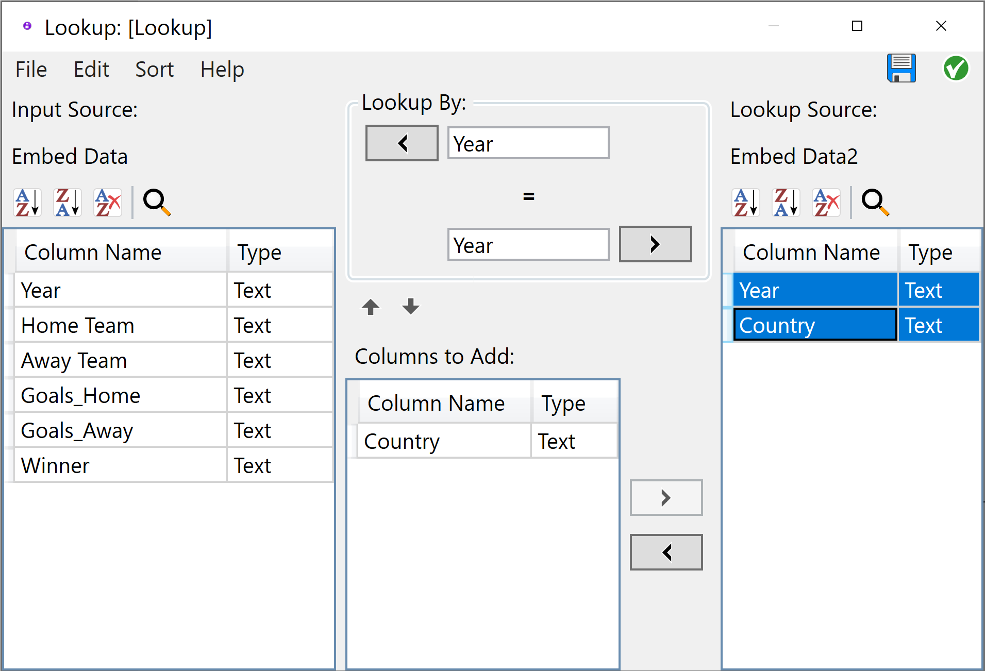This screenshot has width=985, height=671.
Task: Click the blue floppy disk save icon
Action: tap(901, 68)
